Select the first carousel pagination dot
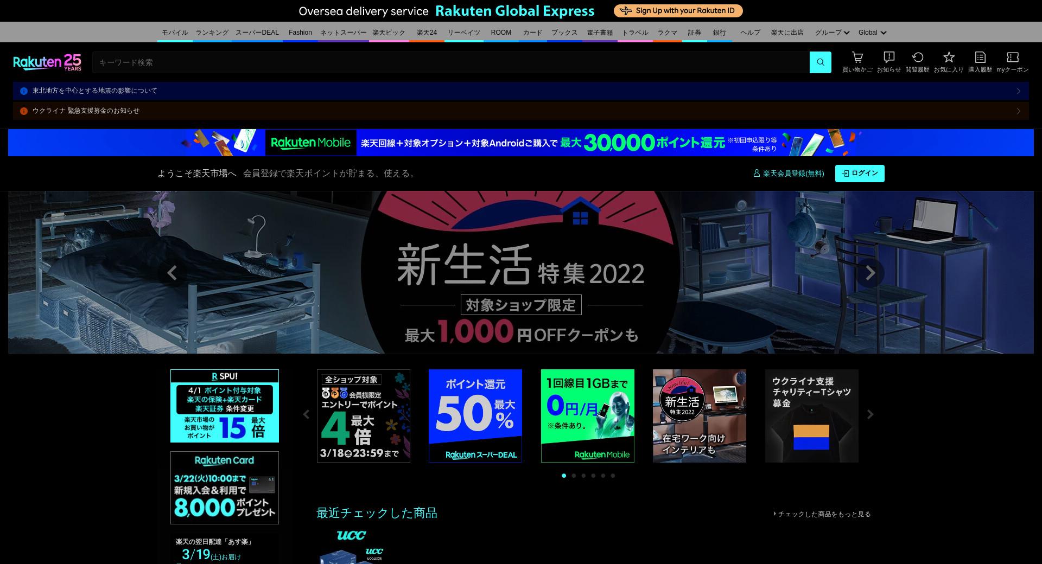 point(564,476)
